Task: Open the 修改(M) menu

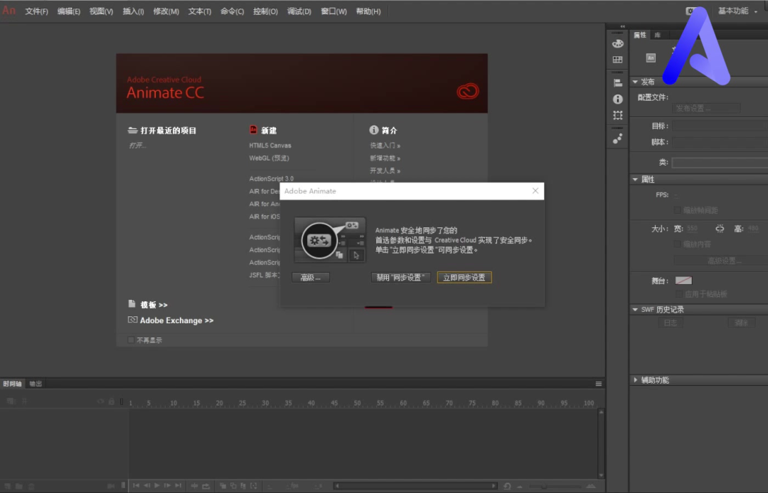Action: pyautogui.click(x=166, y=11)
